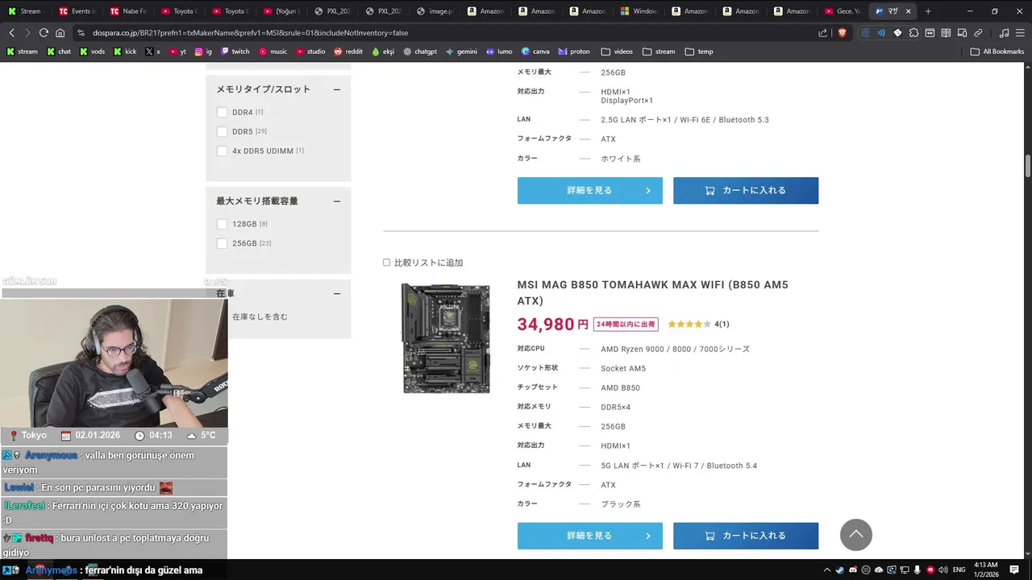This screenshot has height=580, width=1032.
Task: Open the browser home page
Action: (60, 33)
